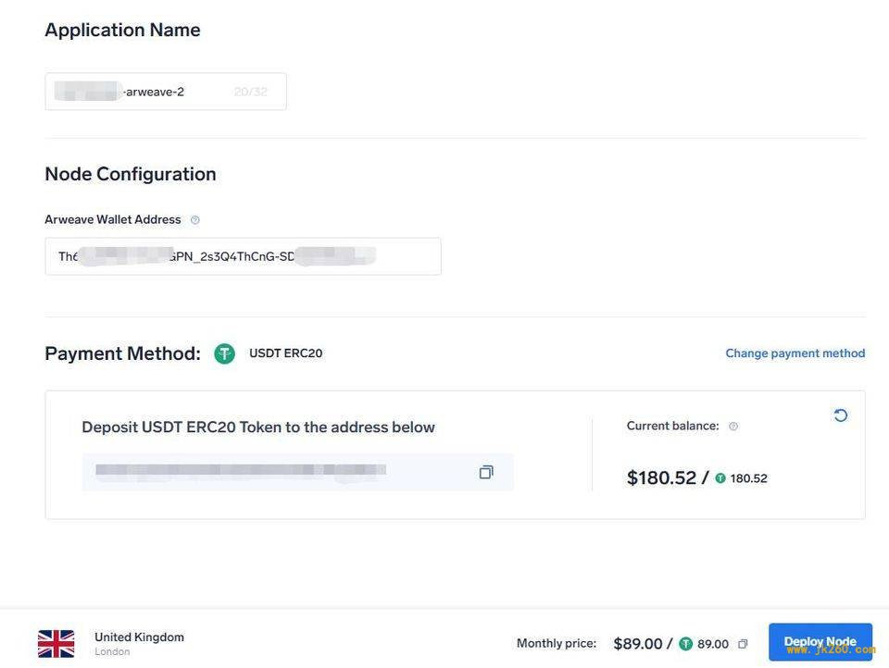
Task: Open Change payment method link
Action: pyautogui.click(x=795, y=353)
